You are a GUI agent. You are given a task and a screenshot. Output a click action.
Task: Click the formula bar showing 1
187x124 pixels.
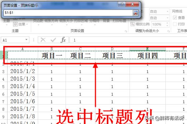pos(128,40)
